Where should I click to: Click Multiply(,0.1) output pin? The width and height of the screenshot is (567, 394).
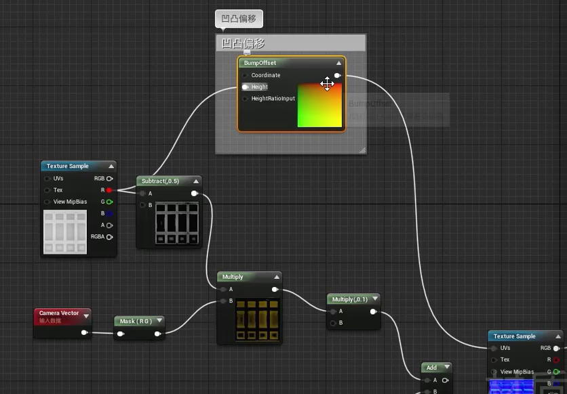pos(374,311)
